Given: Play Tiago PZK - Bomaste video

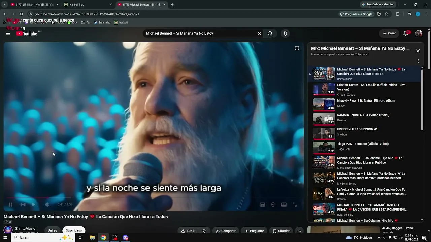Looking at the screenshot, I should pyautogui.click(x=364, y=148).
